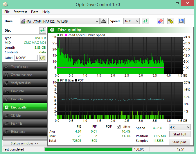Click the PIF total value 1303

[93, 141]
